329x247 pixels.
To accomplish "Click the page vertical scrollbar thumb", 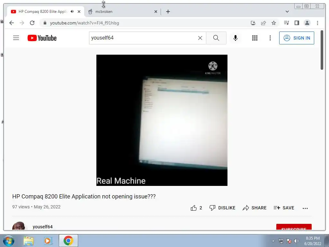I will [x=322, y=50].
